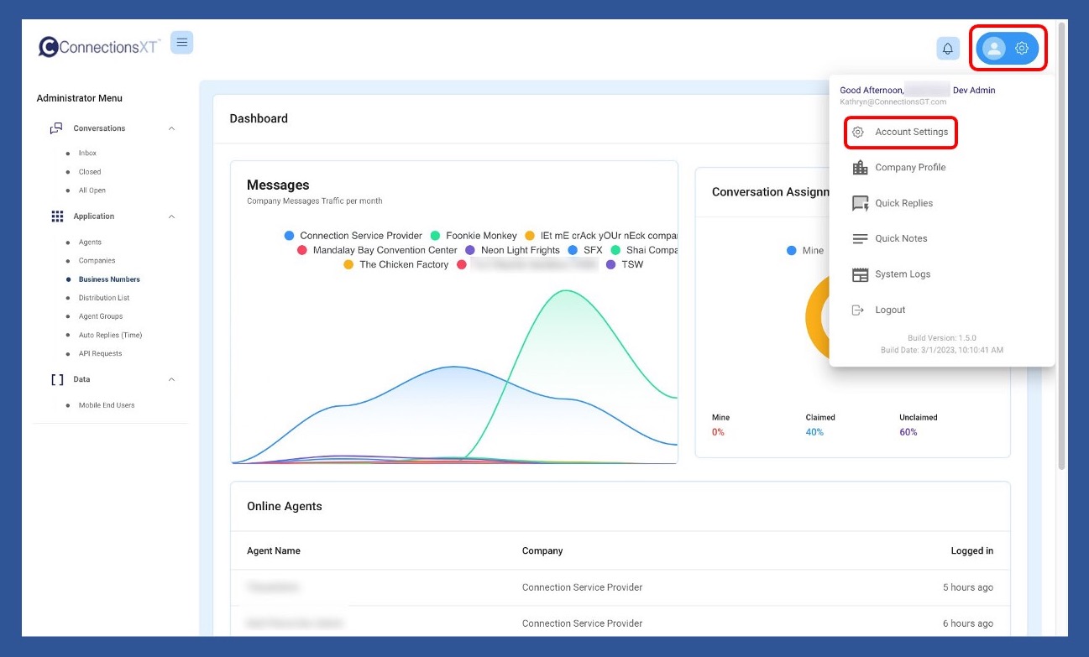Click the Mine legend color dot
The width and height of the screenshot is (1089, 657).
click(792, 251)
